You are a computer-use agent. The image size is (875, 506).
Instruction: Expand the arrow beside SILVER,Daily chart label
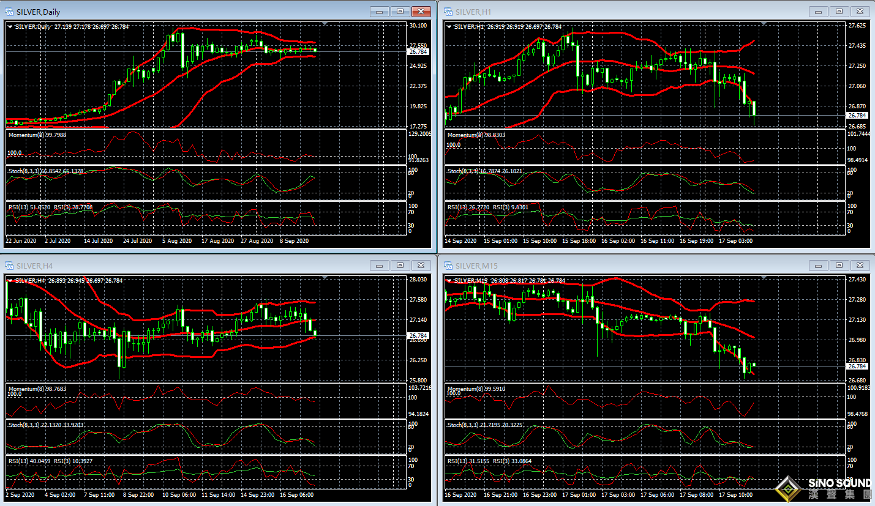point(10,26)
